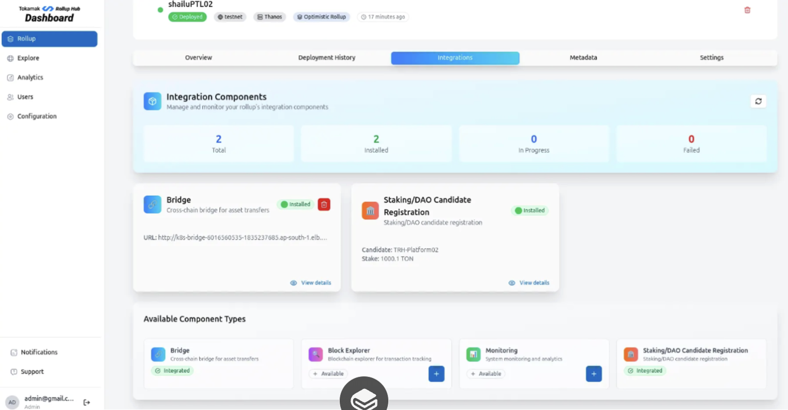Click the refresh icon in Integration Components

758,101
